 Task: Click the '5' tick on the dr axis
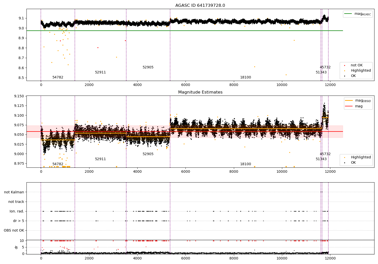coord(23,247)
